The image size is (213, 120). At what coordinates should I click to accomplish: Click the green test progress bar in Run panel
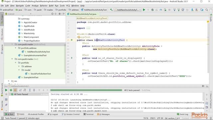point(86,90)
